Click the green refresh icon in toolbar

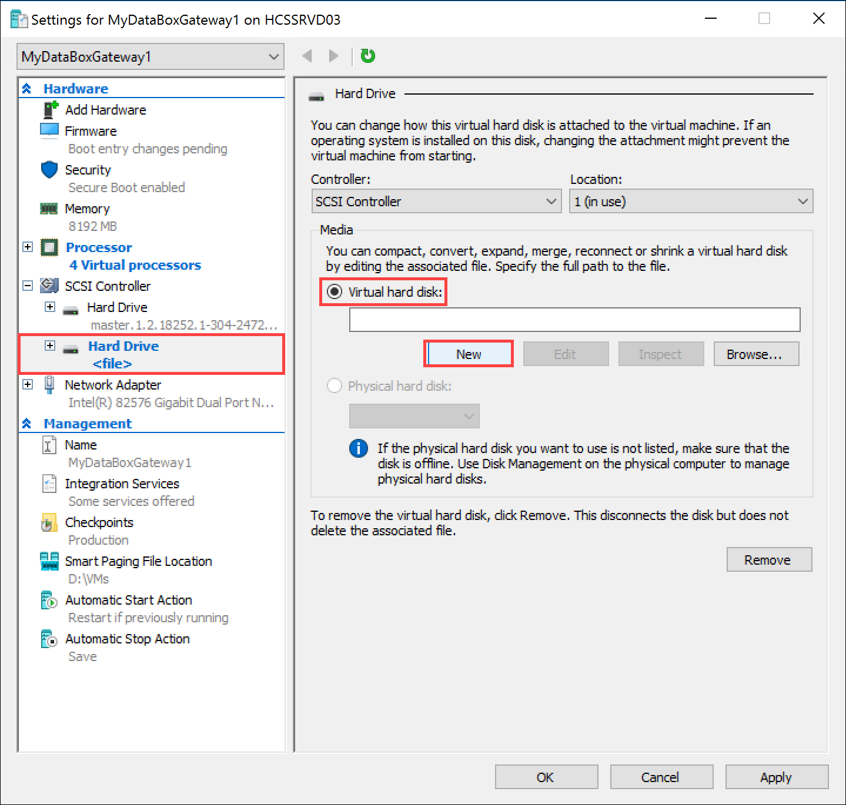point(368,56)
